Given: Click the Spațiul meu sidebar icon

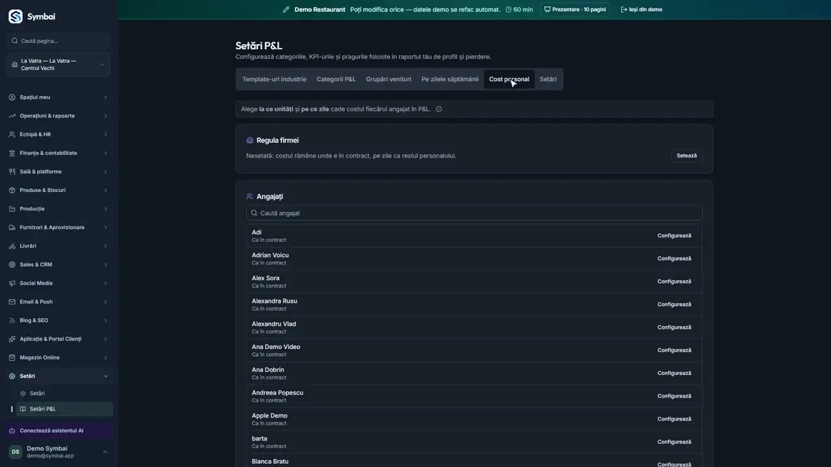Looking at the screenshot, I should [x=12, y=97].
